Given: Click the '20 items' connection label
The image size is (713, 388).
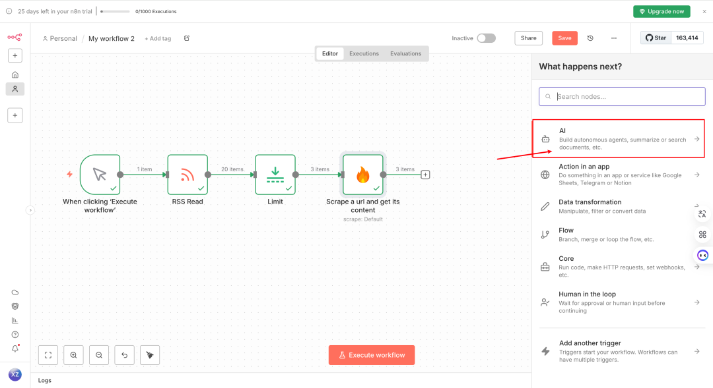Looking at the screenshot, I should coord(232,169).
